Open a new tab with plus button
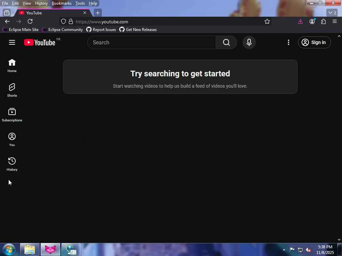342x256 pixels. pyautogui.click(x=98, y=13)
